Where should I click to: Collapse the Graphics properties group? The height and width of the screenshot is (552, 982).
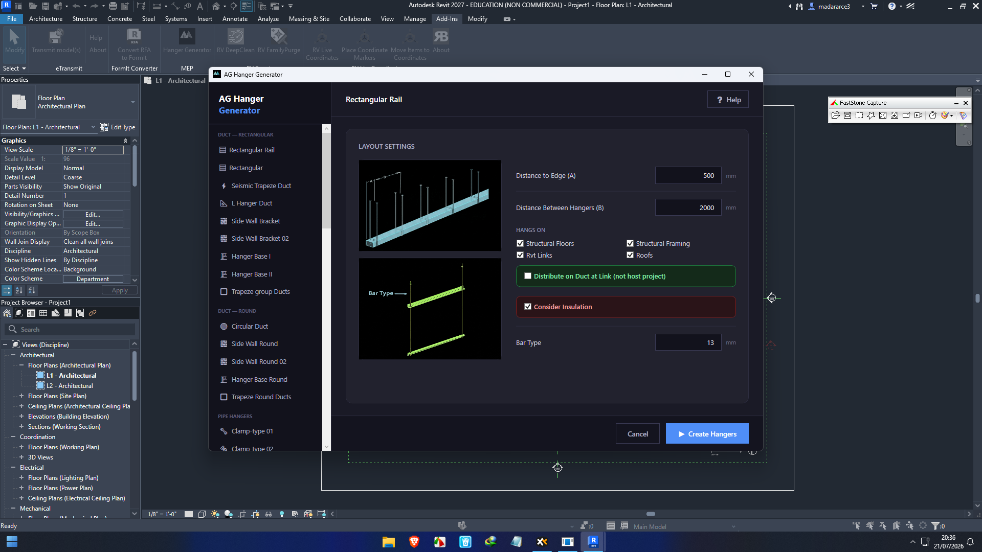click(125, 141)
